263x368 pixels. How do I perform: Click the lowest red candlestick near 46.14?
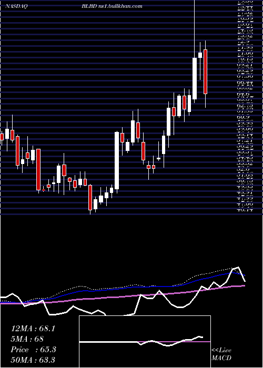point(90,197)
